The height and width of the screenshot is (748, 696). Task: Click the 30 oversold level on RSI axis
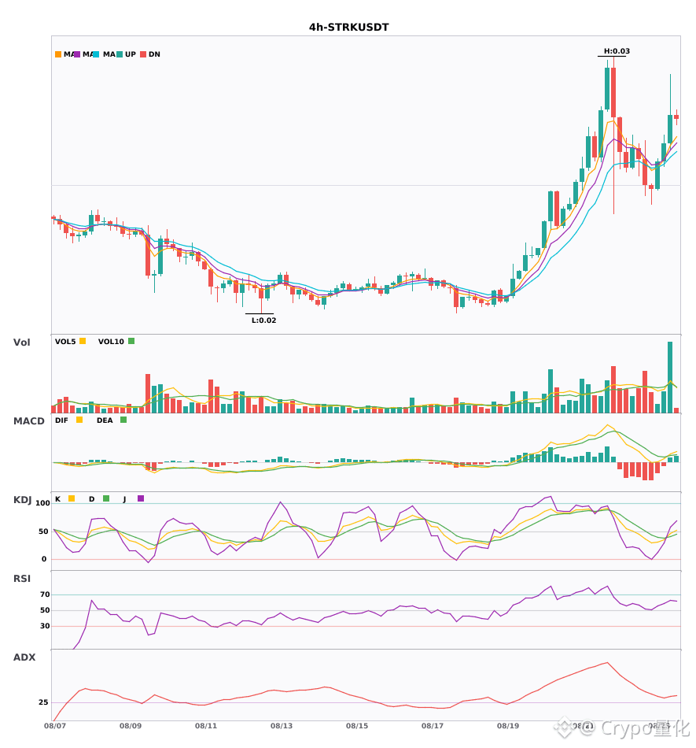pos(45,626)
